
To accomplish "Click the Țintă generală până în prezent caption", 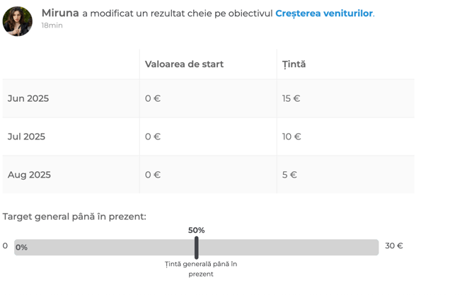I will [x=201, y=269].
